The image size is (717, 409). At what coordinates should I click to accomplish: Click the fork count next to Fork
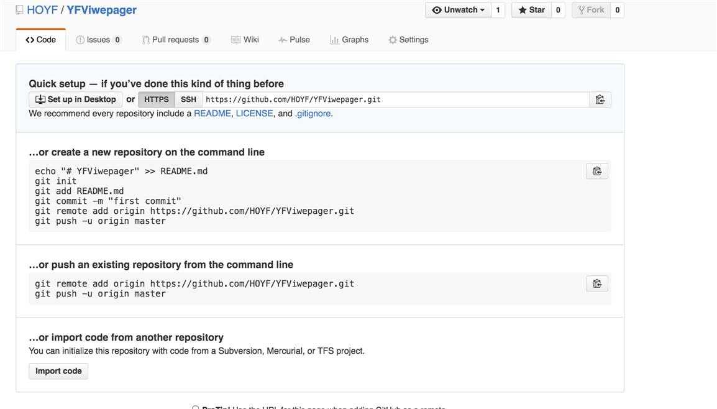pos(618,10)
